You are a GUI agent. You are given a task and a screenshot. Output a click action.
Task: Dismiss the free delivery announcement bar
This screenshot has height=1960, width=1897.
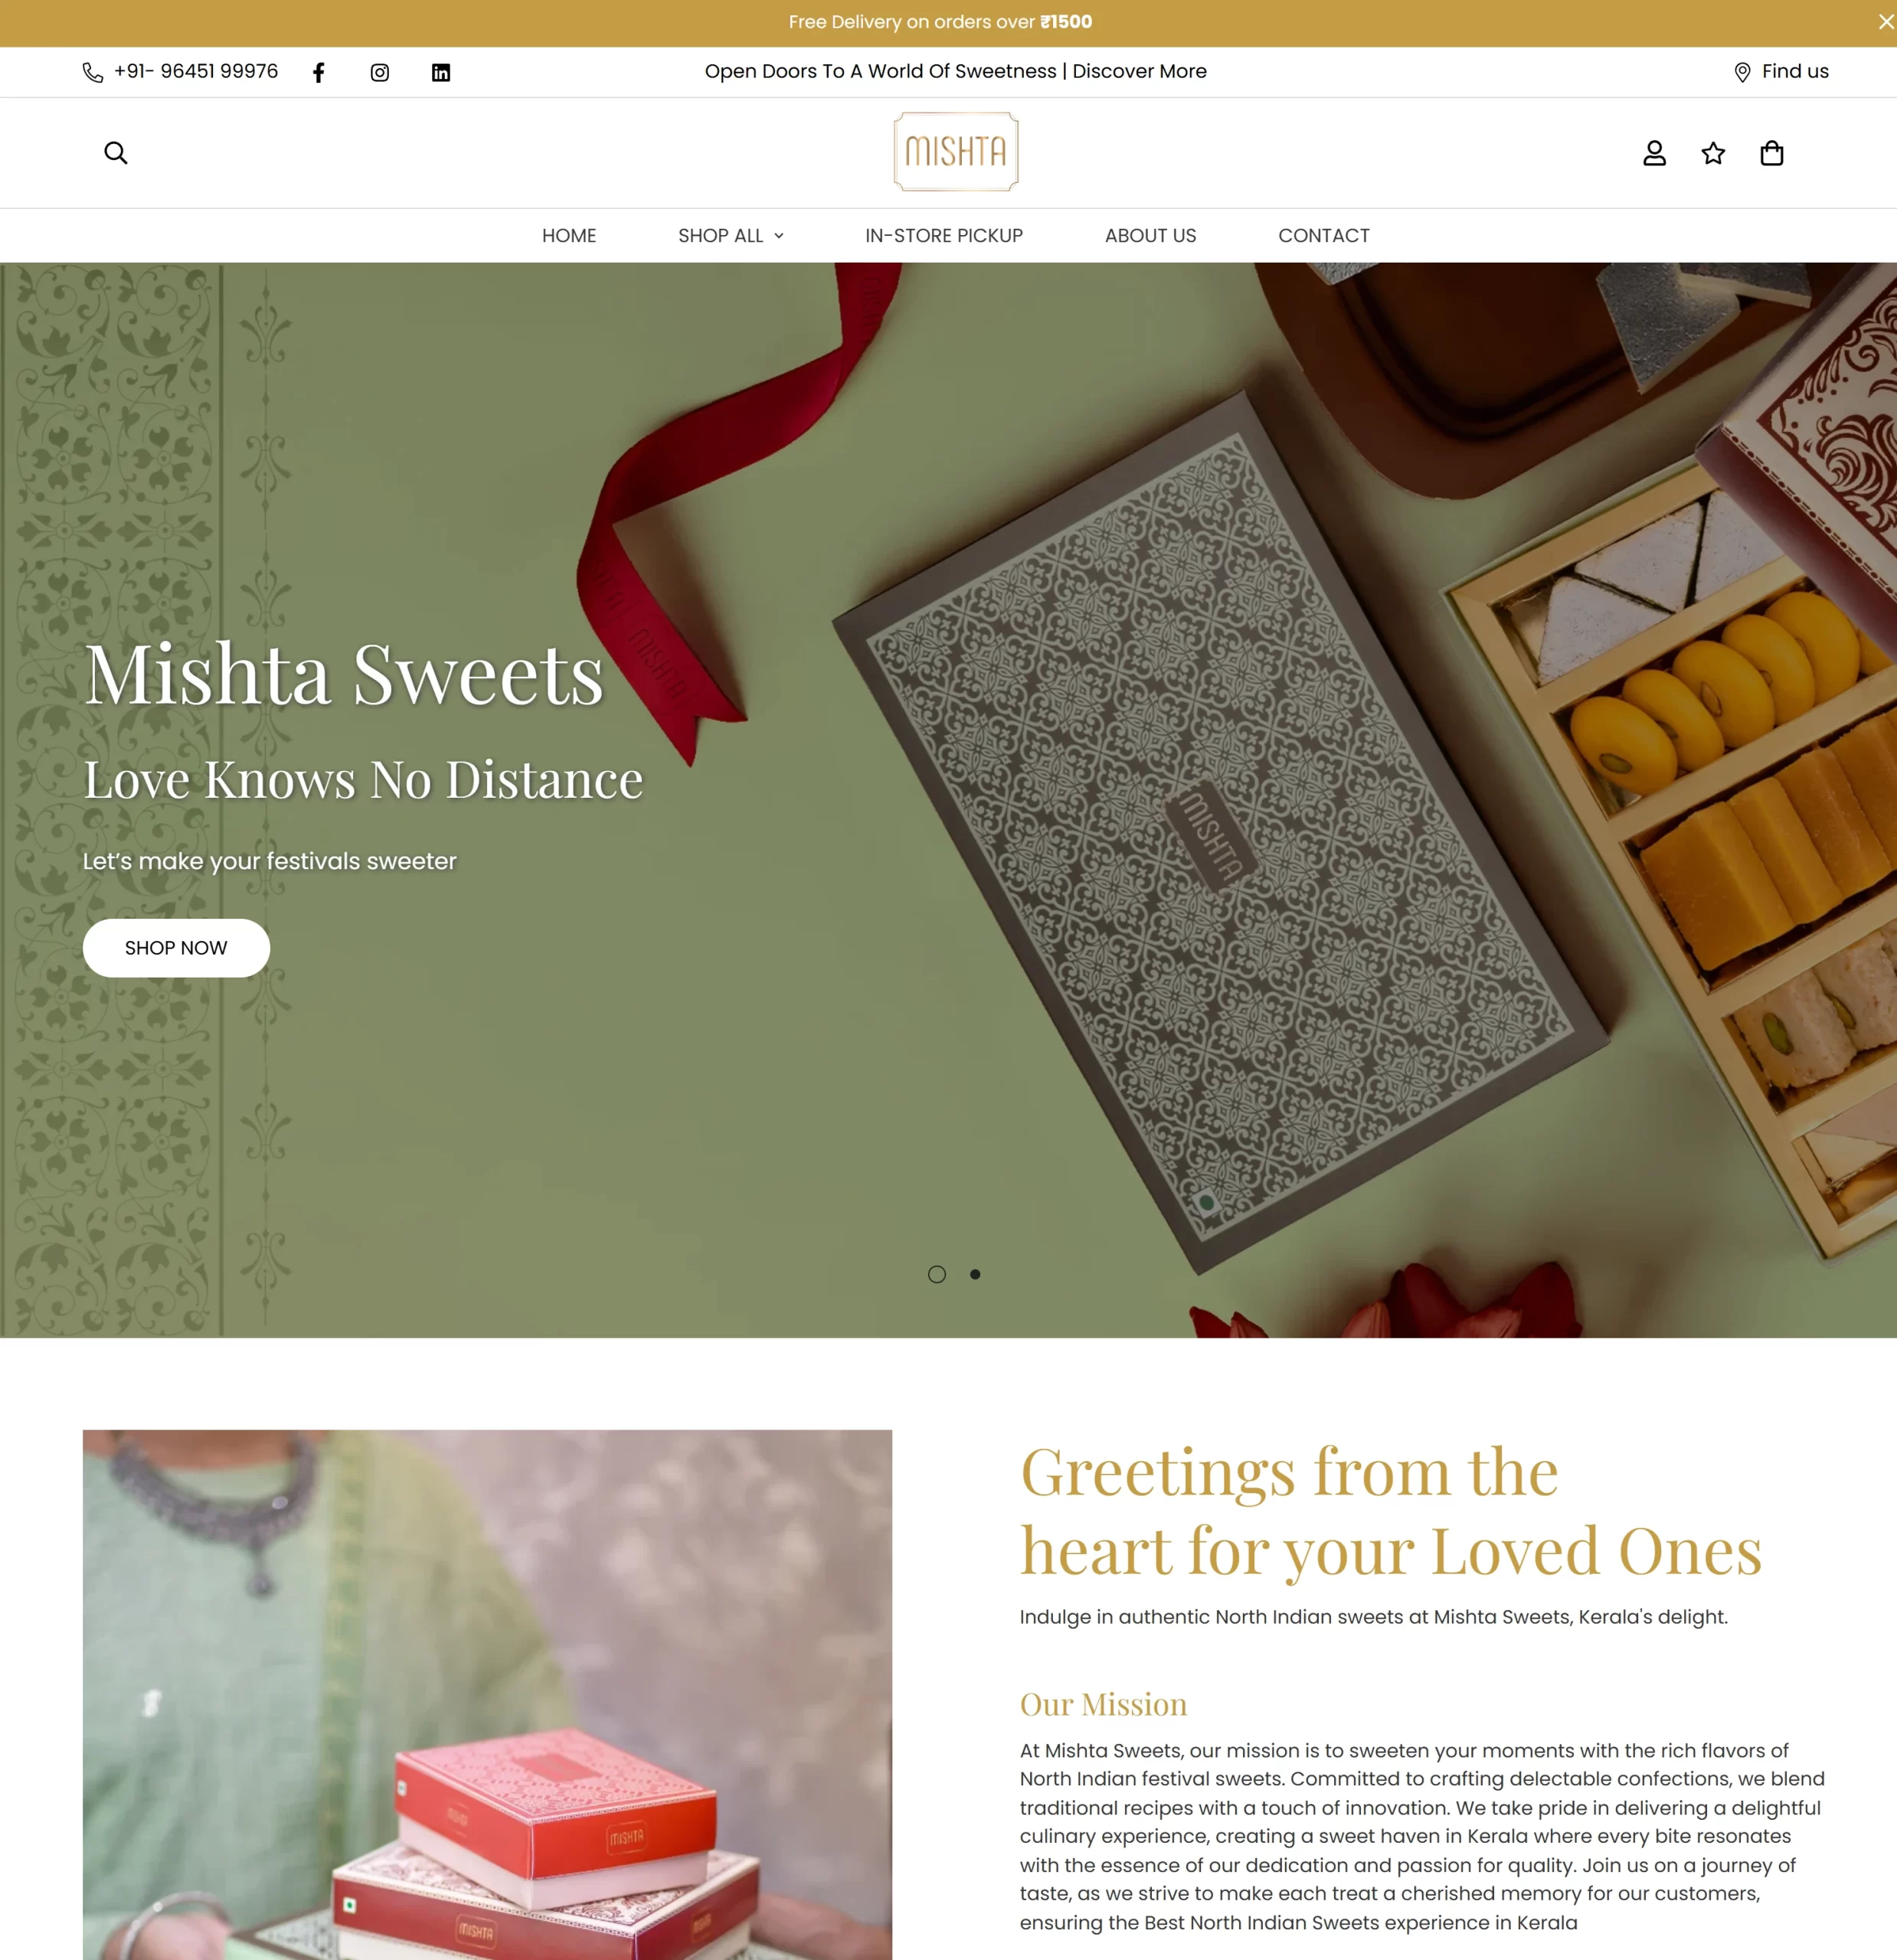[1885, 22]
